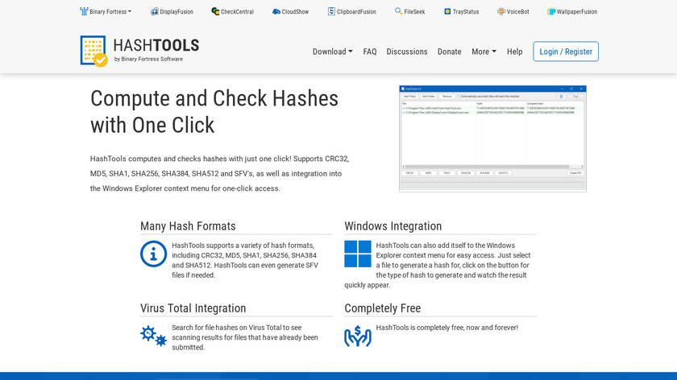
Task: Open the FAQ page
Action: click(x=370, y=52)
